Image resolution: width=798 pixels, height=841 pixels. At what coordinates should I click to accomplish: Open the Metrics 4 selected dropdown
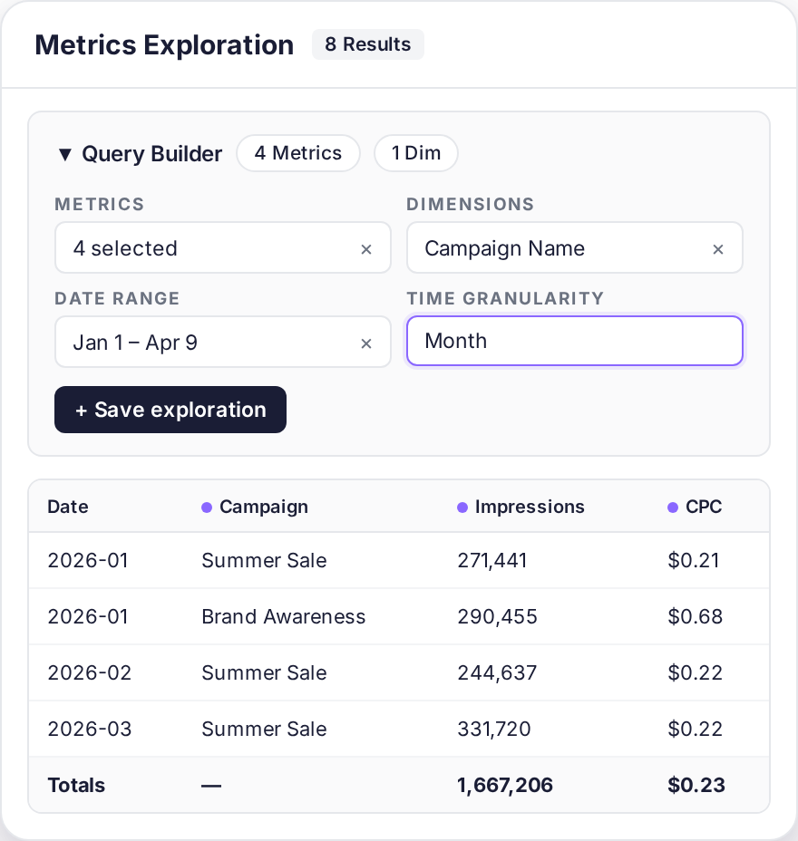(223, 247)
